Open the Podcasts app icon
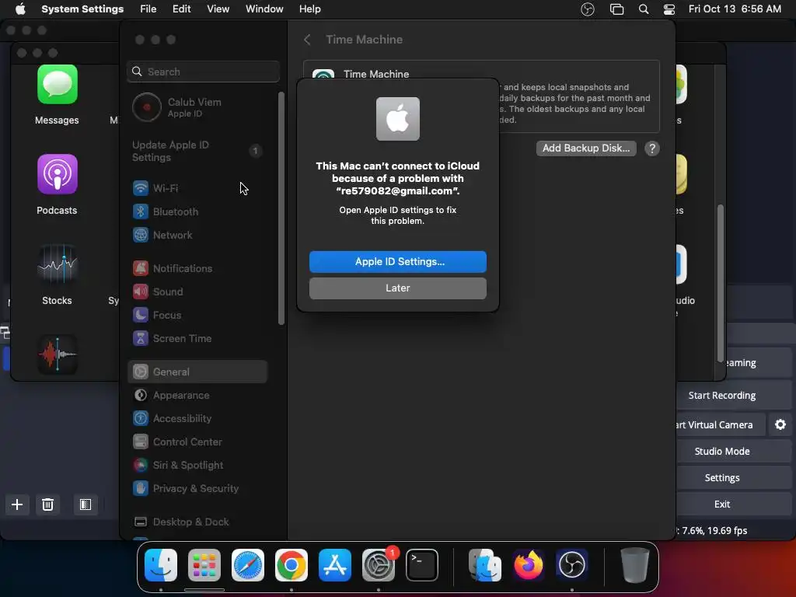This screenshot has width=796, height=597. pyautogui.click(x=57, y=174)
